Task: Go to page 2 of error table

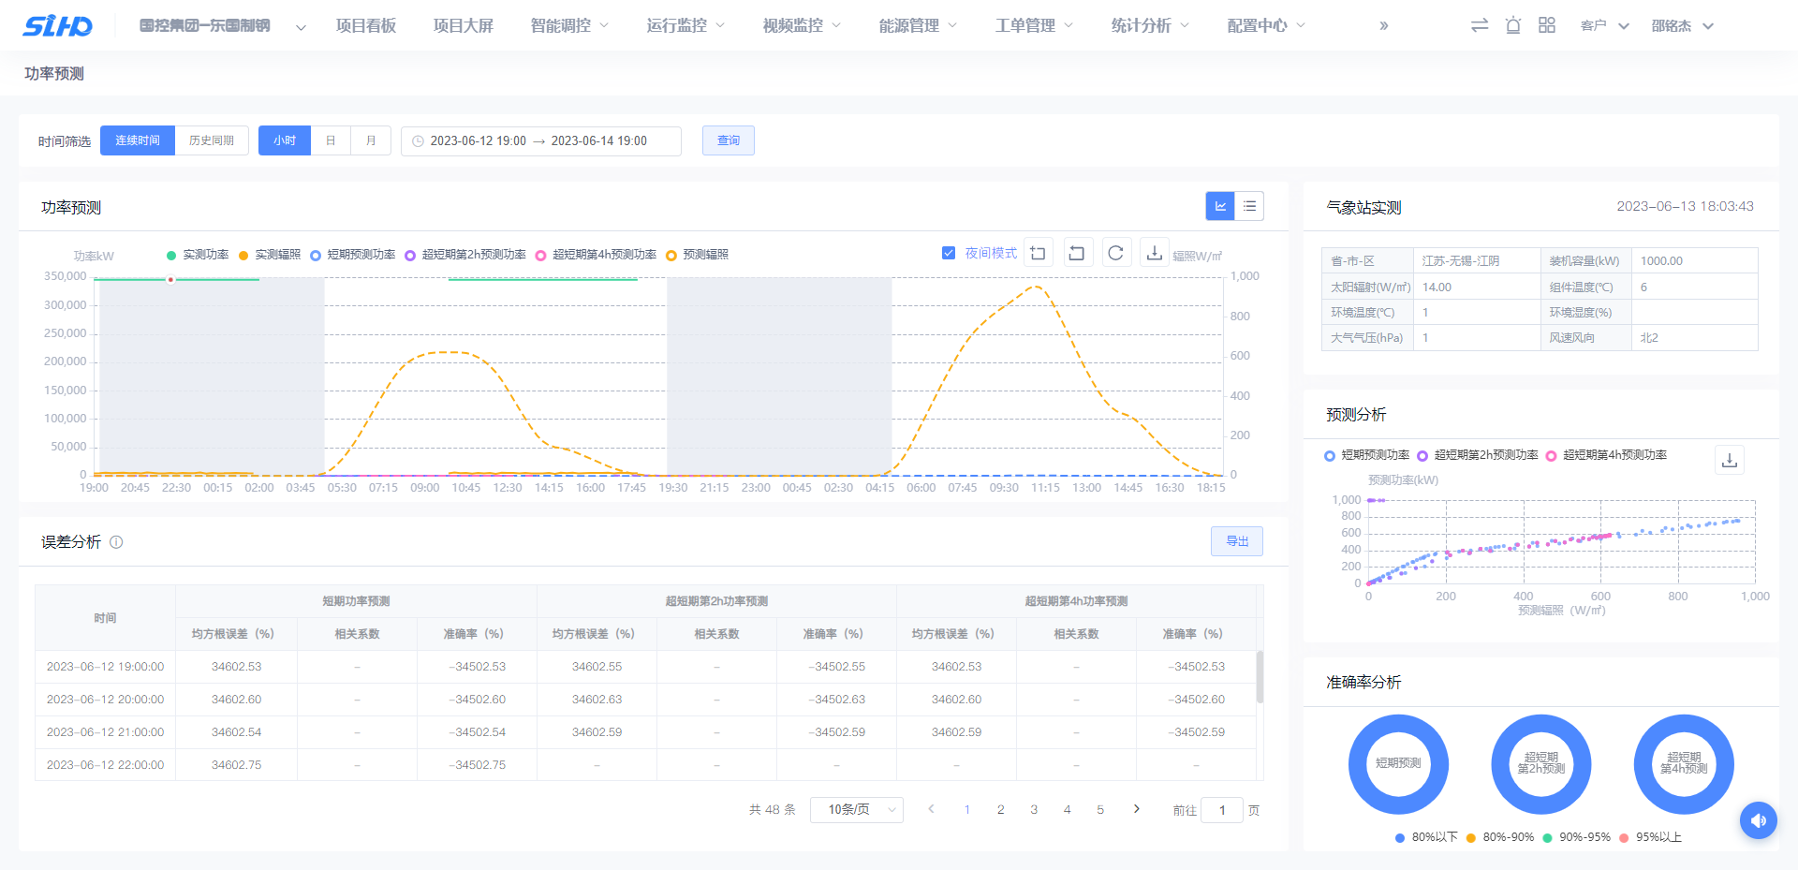Action: [1001, 809]
